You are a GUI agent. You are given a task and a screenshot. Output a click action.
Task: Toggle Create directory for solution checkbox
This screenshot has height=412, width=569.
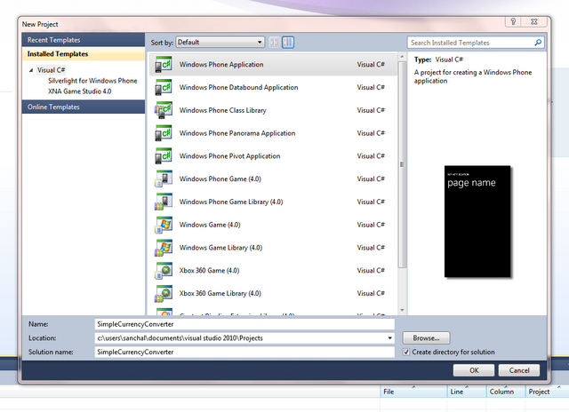pos(406,352)
